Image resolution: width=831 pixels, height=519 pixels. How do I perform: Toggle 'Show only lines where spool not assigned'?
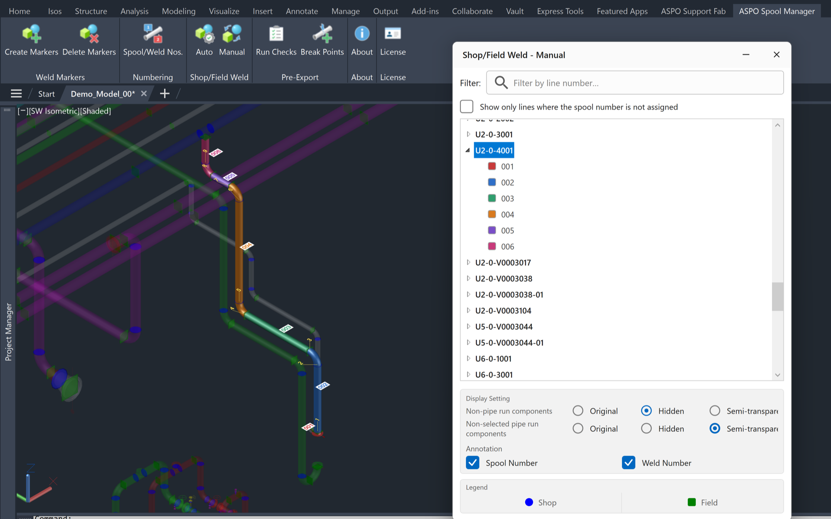point(467,106)
